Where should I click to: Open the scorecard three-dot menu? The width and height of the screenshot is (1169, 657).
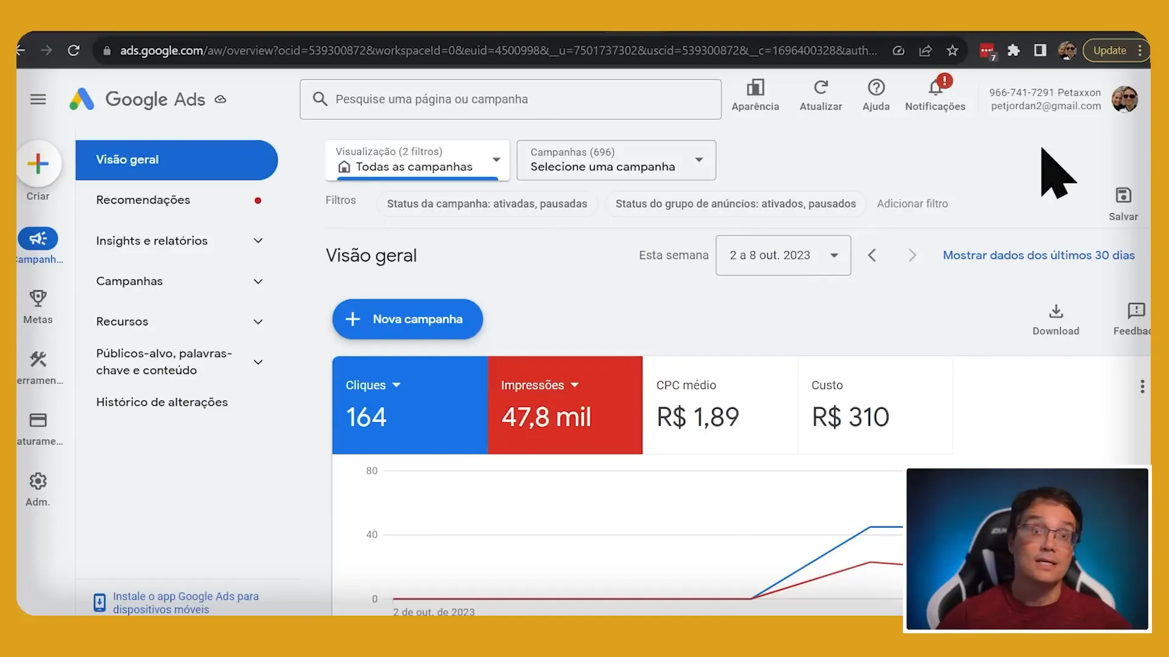(x=1142, y=387)
